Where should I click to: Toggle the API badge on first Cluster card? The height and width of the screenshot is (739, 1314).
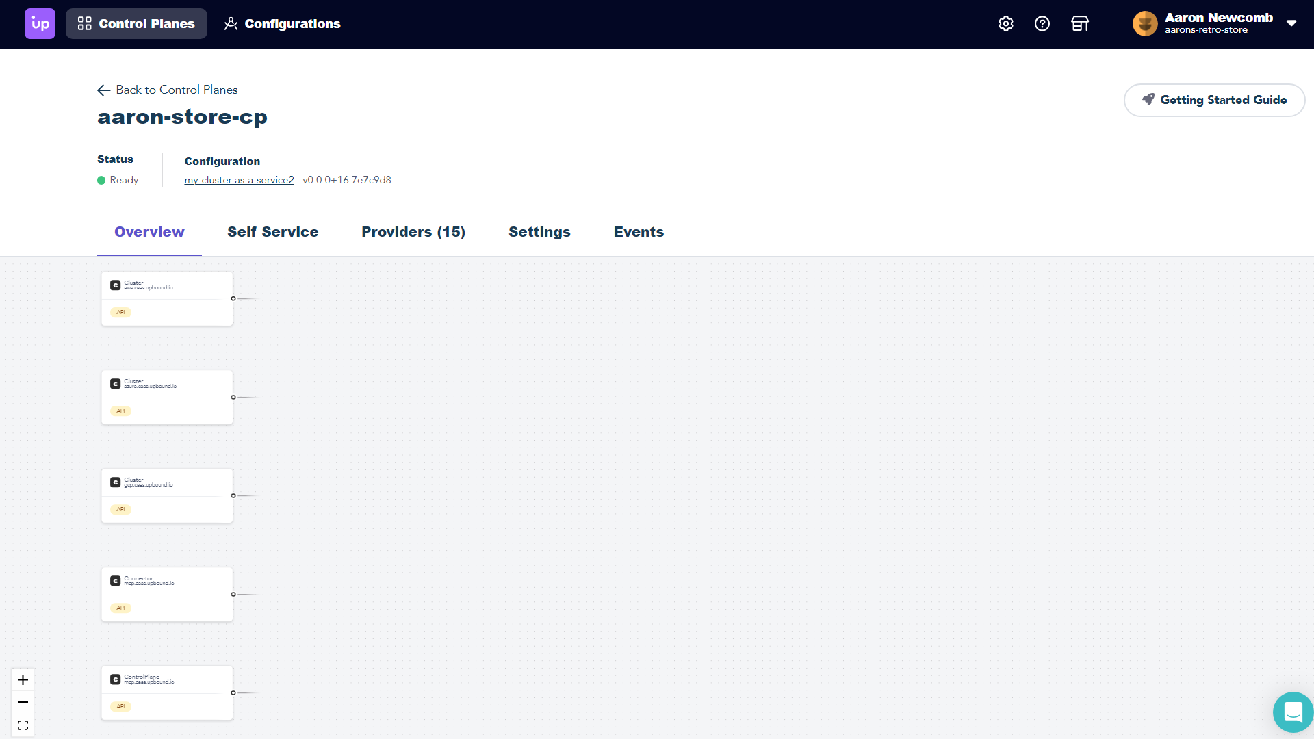coord(121,312)
